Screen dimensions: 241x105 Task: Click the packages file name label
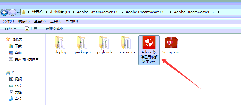click(83, 52)
